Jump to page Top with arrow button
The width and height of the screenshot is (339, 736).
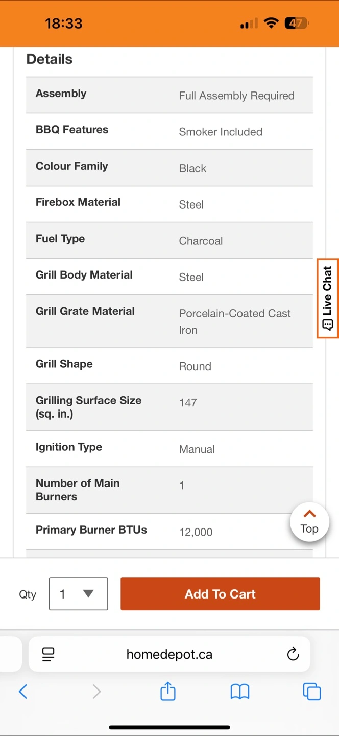pyautogui.click(x=309, y=522)
